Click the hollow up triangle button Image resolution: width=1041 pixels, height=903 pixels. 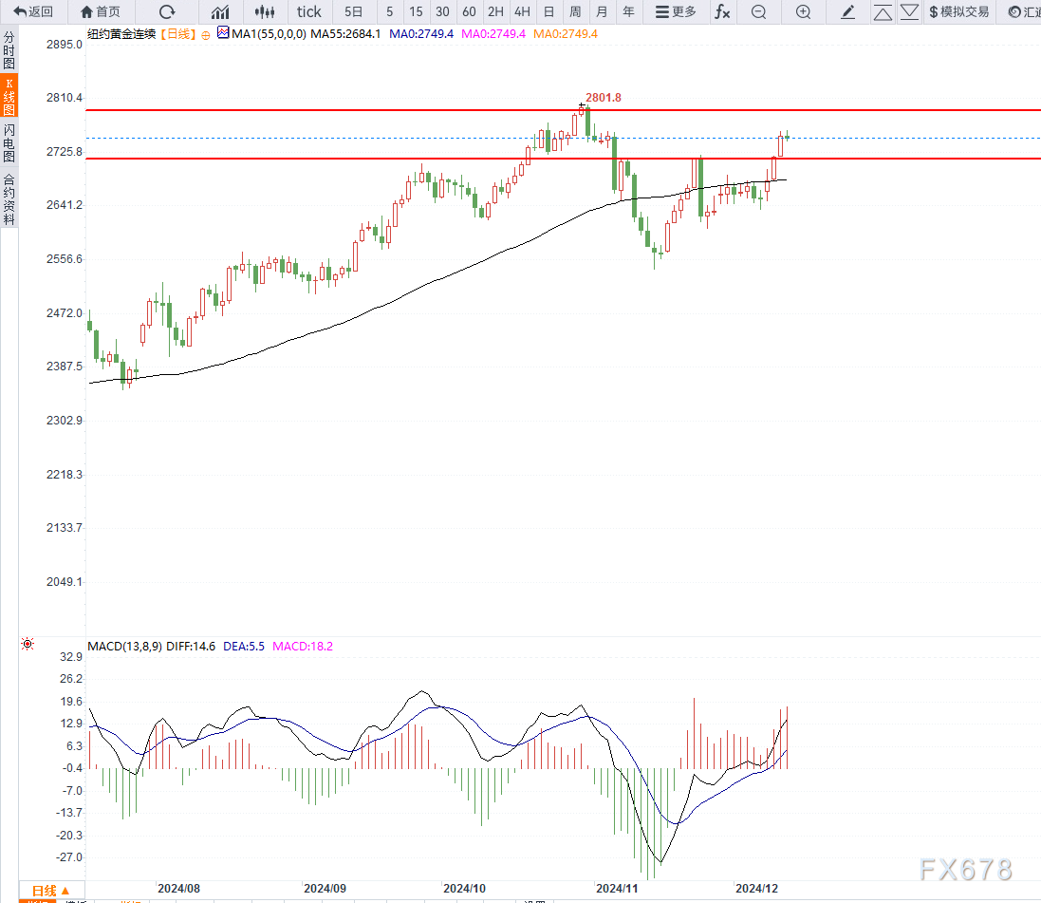pos(883,12)
